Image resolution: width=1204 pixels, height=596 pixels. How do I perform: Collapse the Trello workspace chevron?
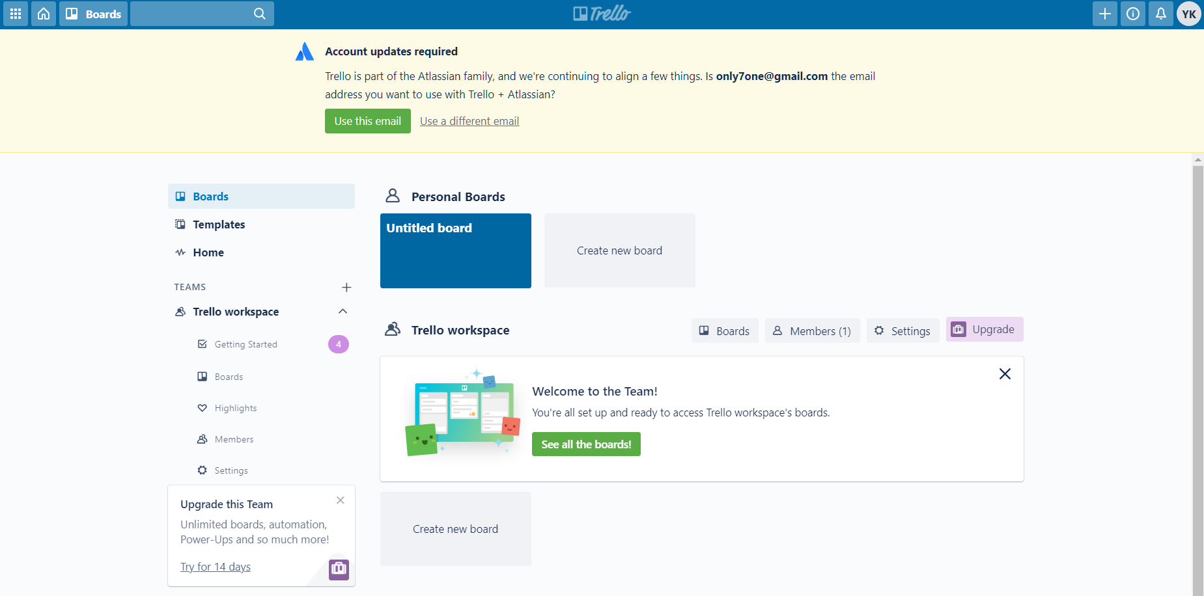pos(343,312)
